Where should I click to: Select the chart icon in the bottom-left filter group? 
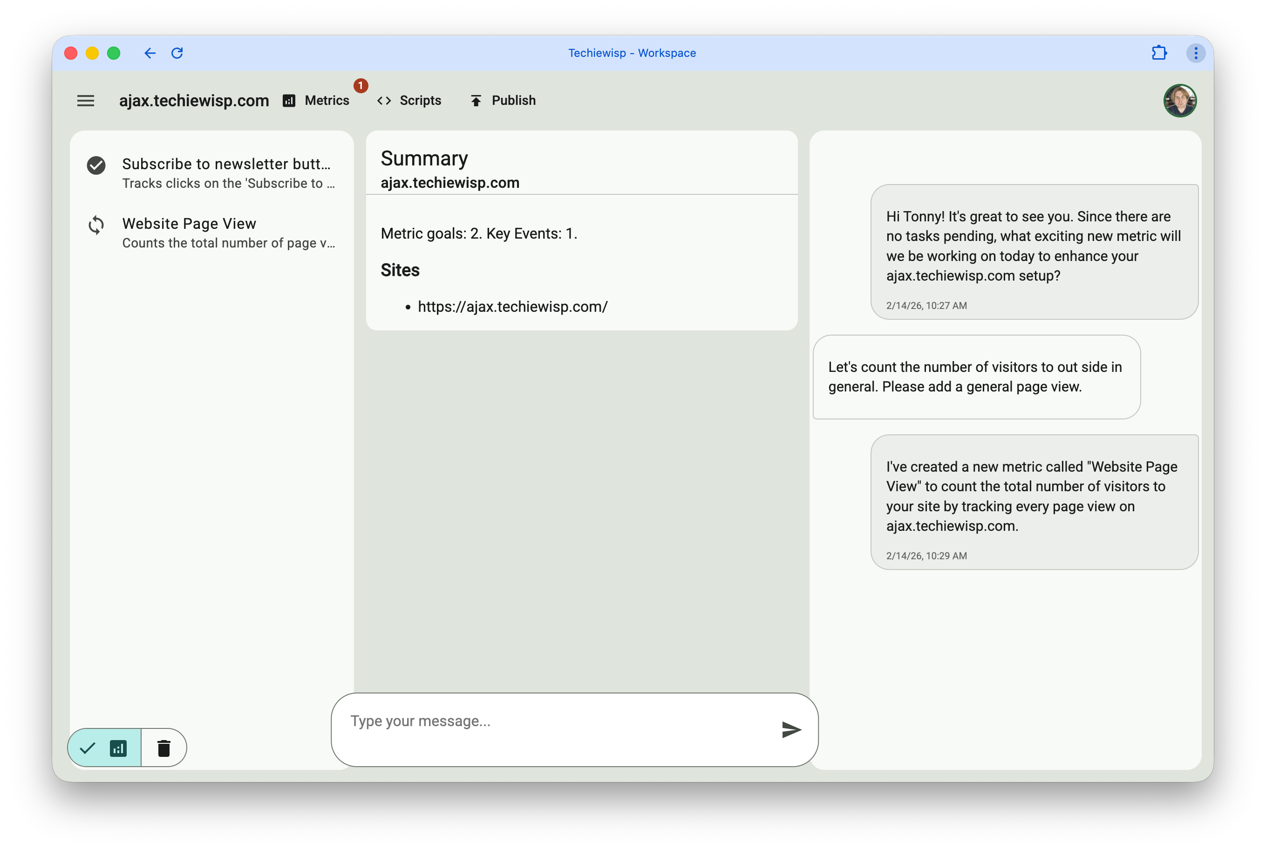[x=119, y=748]
